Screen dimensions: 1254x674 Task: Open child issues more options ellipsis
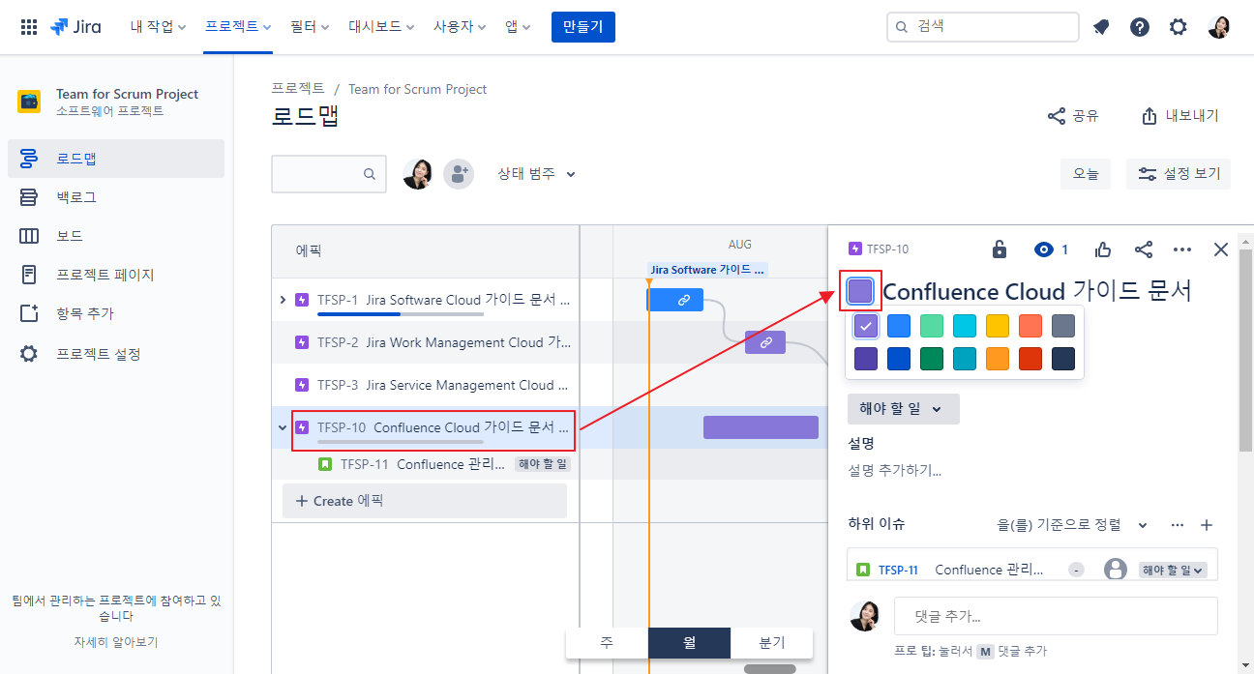point(1178,525)
